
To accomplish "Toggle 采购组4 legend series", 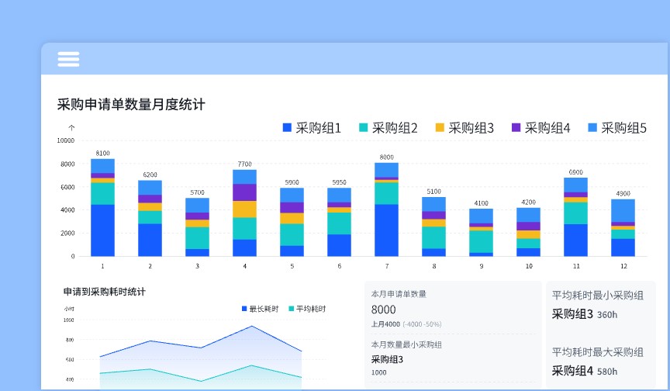I will 541,128.
